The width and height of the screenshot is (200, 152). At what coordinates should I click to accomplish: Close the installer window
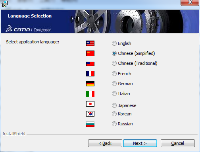190,2
